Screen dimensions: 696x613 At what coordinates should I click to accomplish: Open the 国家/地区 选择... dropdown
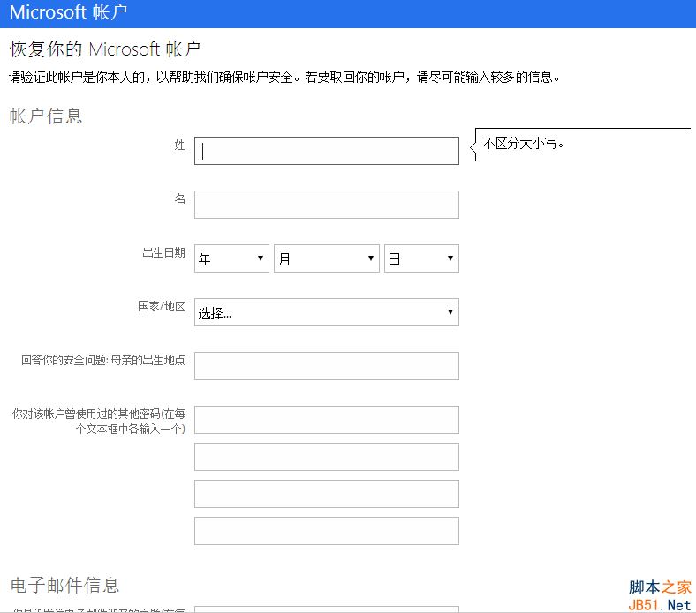coord(327,312)
